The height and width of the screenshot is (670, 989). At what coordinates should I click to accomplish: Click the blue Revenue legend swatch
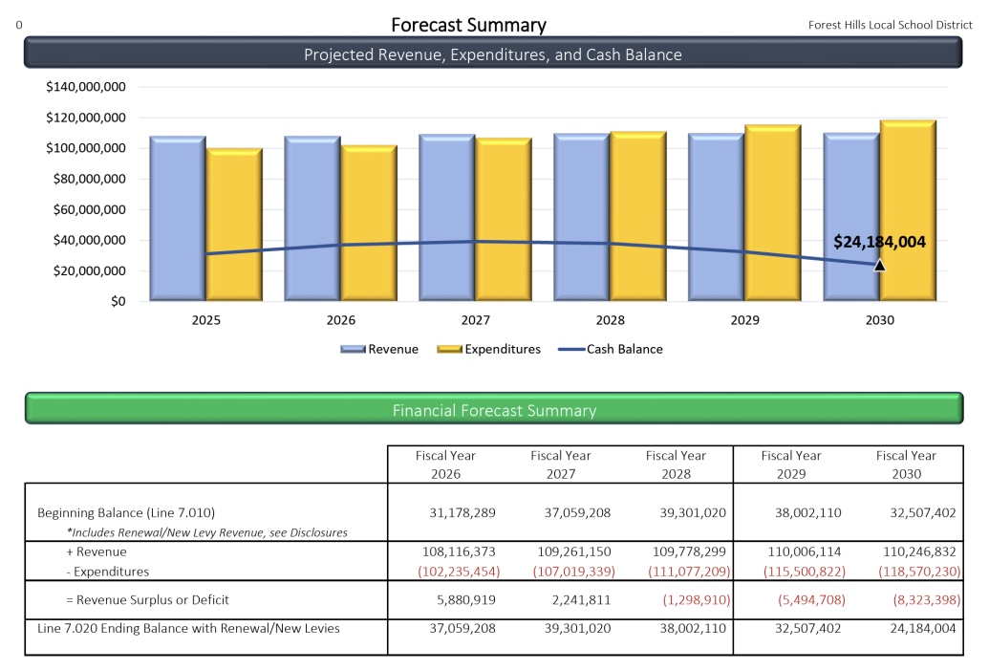pos(353,350)
